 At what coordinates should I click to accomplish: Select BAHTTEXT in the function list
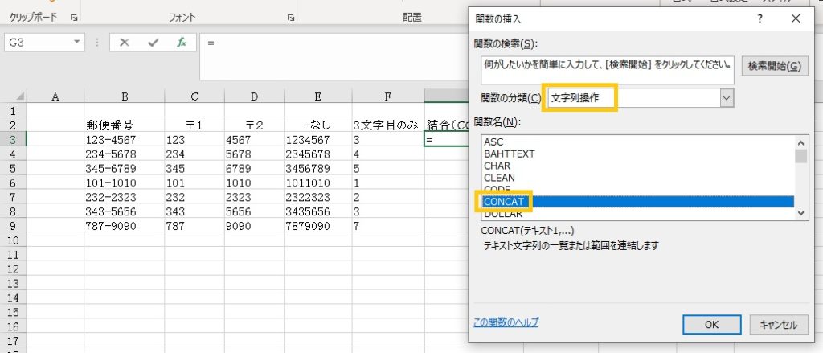(x=509, y=154)
